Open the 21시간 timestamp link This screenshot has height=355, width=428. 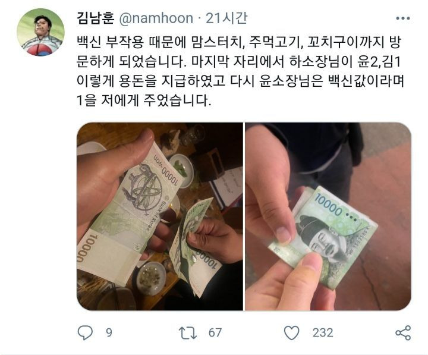point(226,18)
